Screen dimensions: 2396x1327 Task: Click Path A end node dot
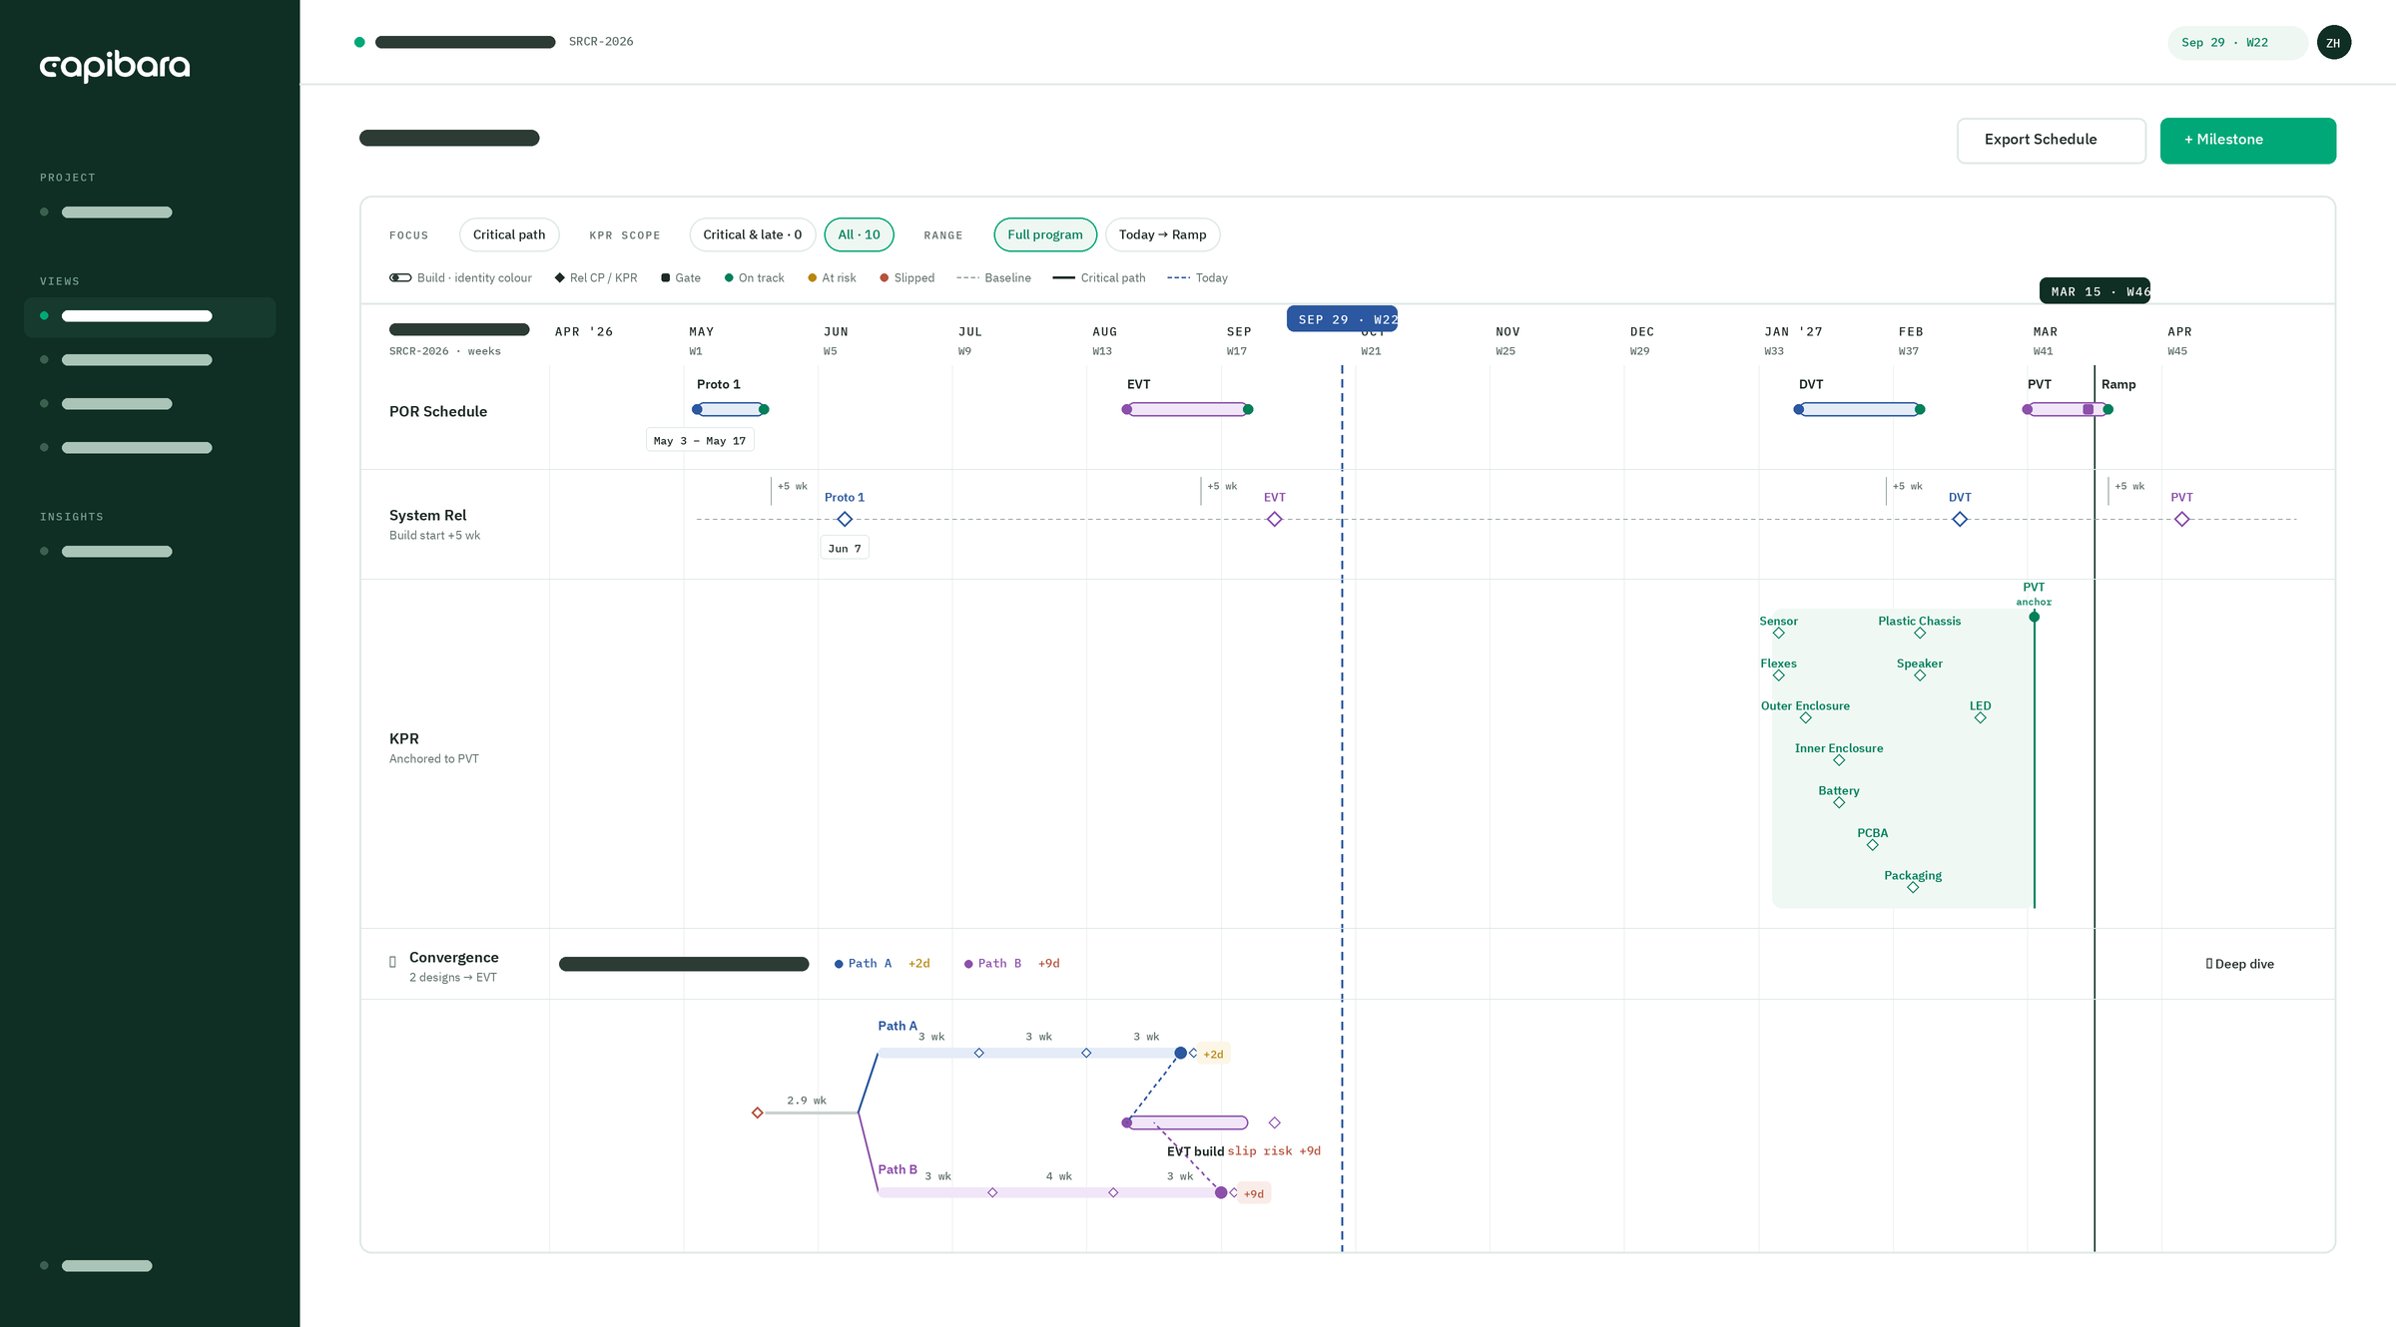1181,1054
